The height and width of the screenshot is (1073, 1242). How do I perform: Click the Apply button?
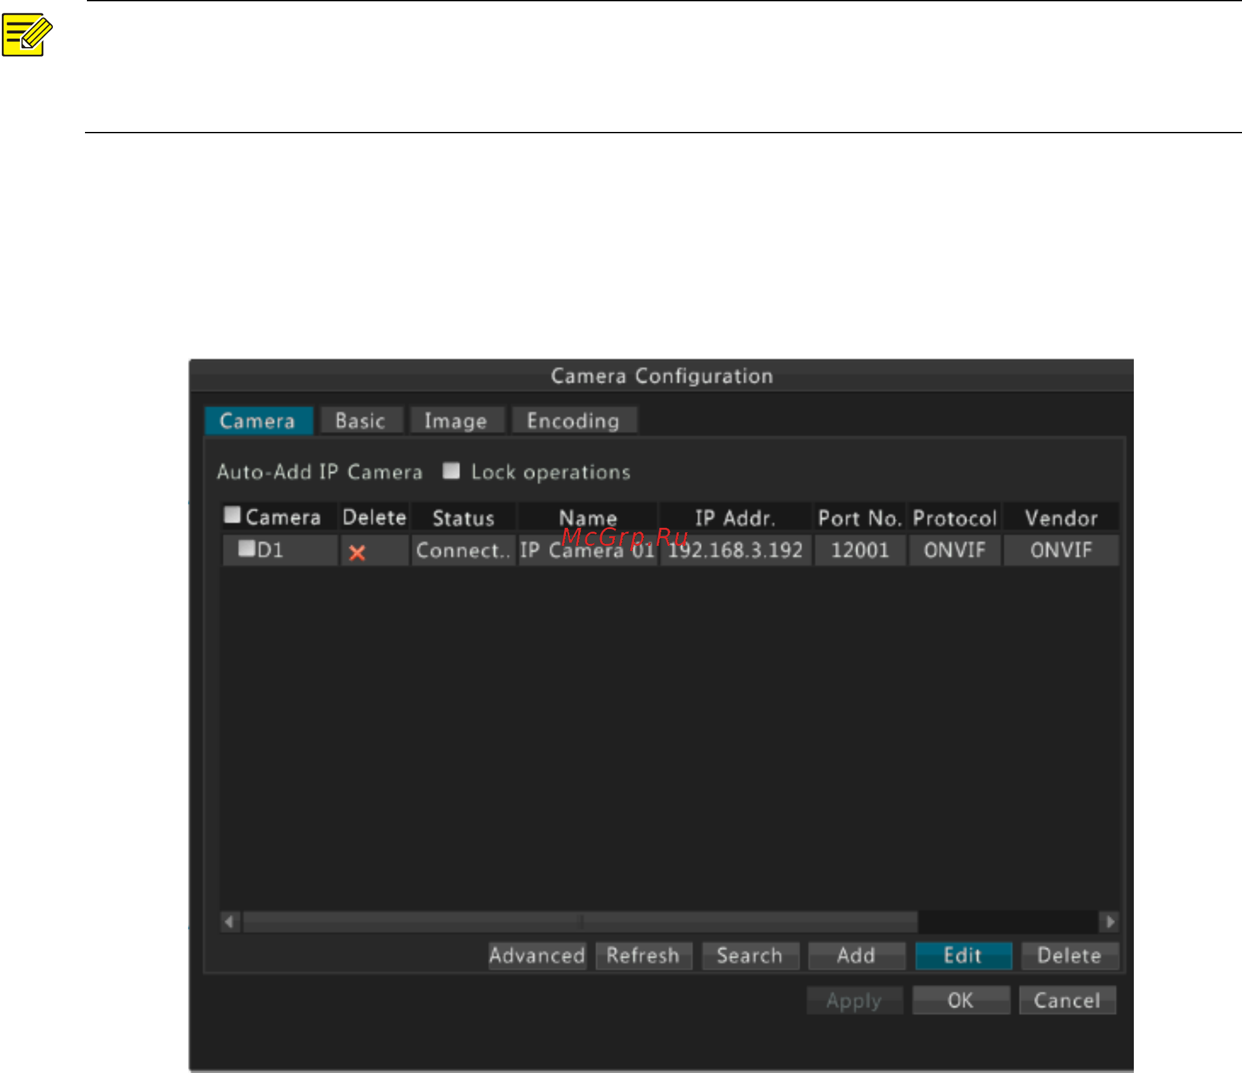click(x=854, y=1000)
